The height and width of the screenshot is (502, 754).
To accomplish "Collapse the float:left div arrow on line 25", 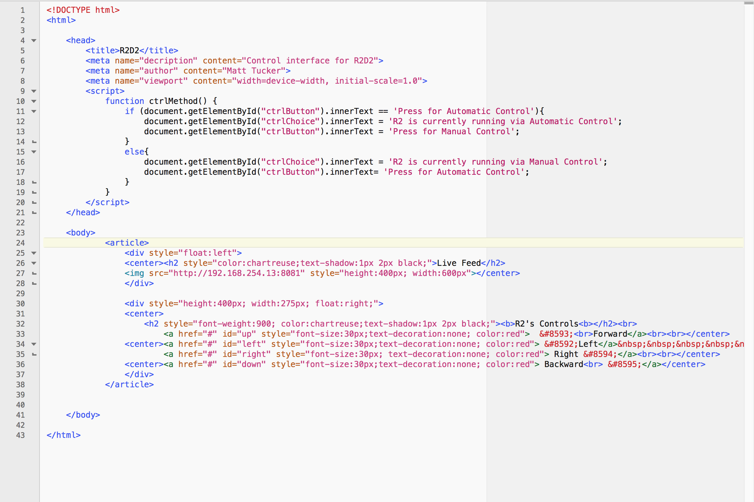I will (34, 253).
